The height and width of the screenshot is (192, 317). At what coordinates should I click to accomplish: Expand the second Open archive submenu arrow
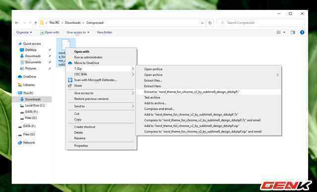[277, 75]
